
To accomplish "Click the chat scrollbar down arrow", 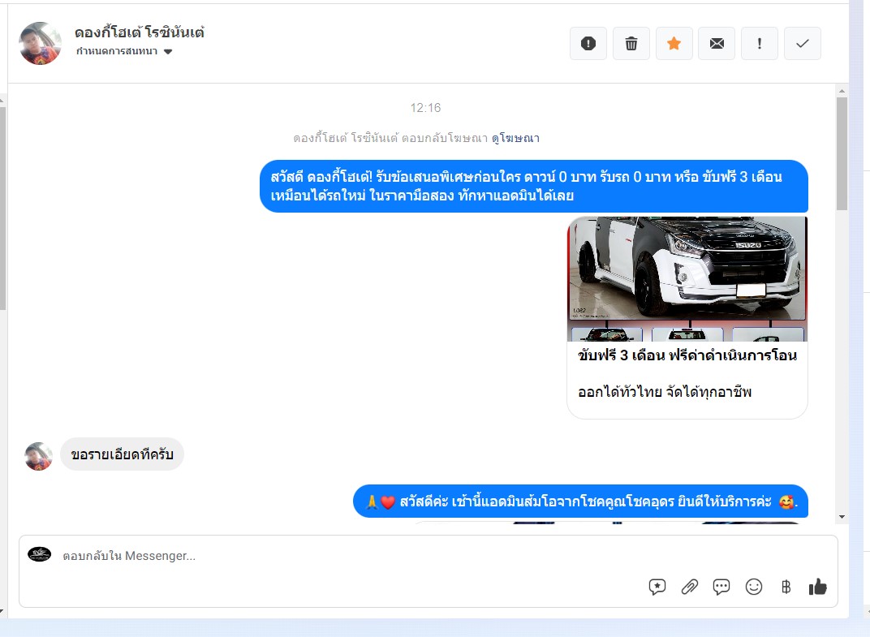I will [x=842, y=517].
